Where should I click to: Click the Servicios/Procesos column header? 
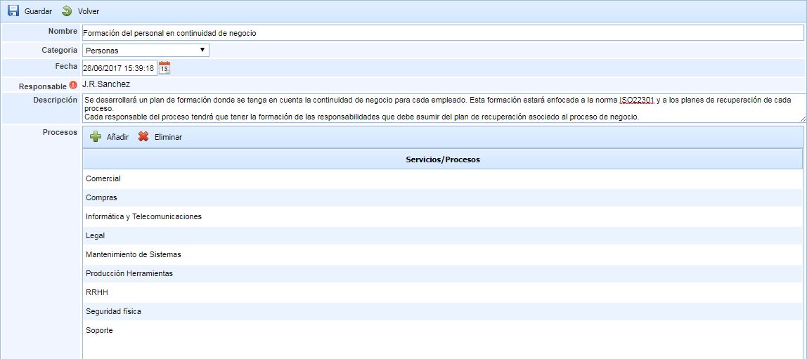(442, 159)
